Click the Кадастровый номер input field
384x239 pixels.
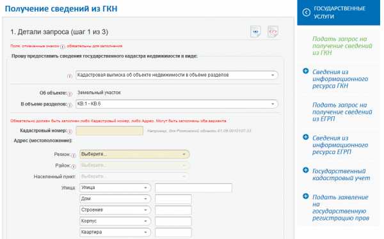pyautogui.click(x=109, y=130)
